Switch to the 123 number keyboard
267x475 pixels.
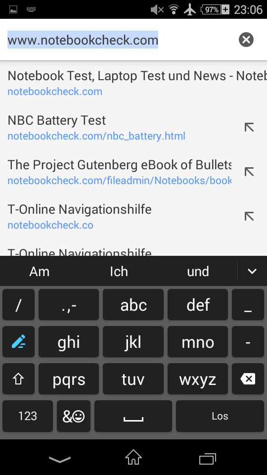tap(28, 416)
